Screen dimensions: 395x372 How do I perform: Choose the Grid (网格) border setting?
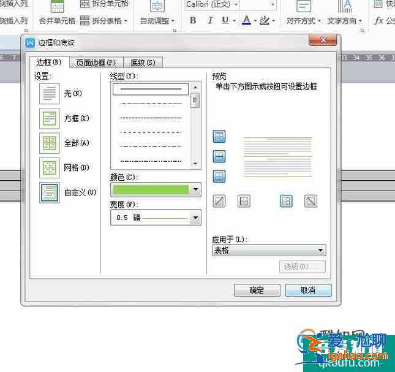pyautogui.click(x=50, y=168)
